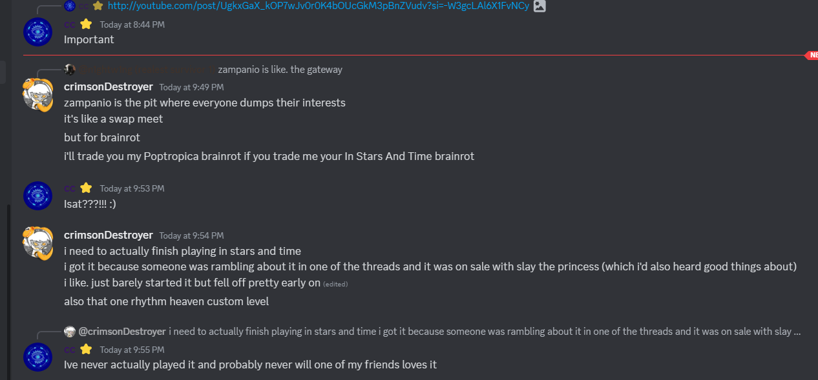The image size is (818, 380).
Task: Click the small avatar beside 'zampanio is like. the gateway'
Action: (x=70, y=70)
